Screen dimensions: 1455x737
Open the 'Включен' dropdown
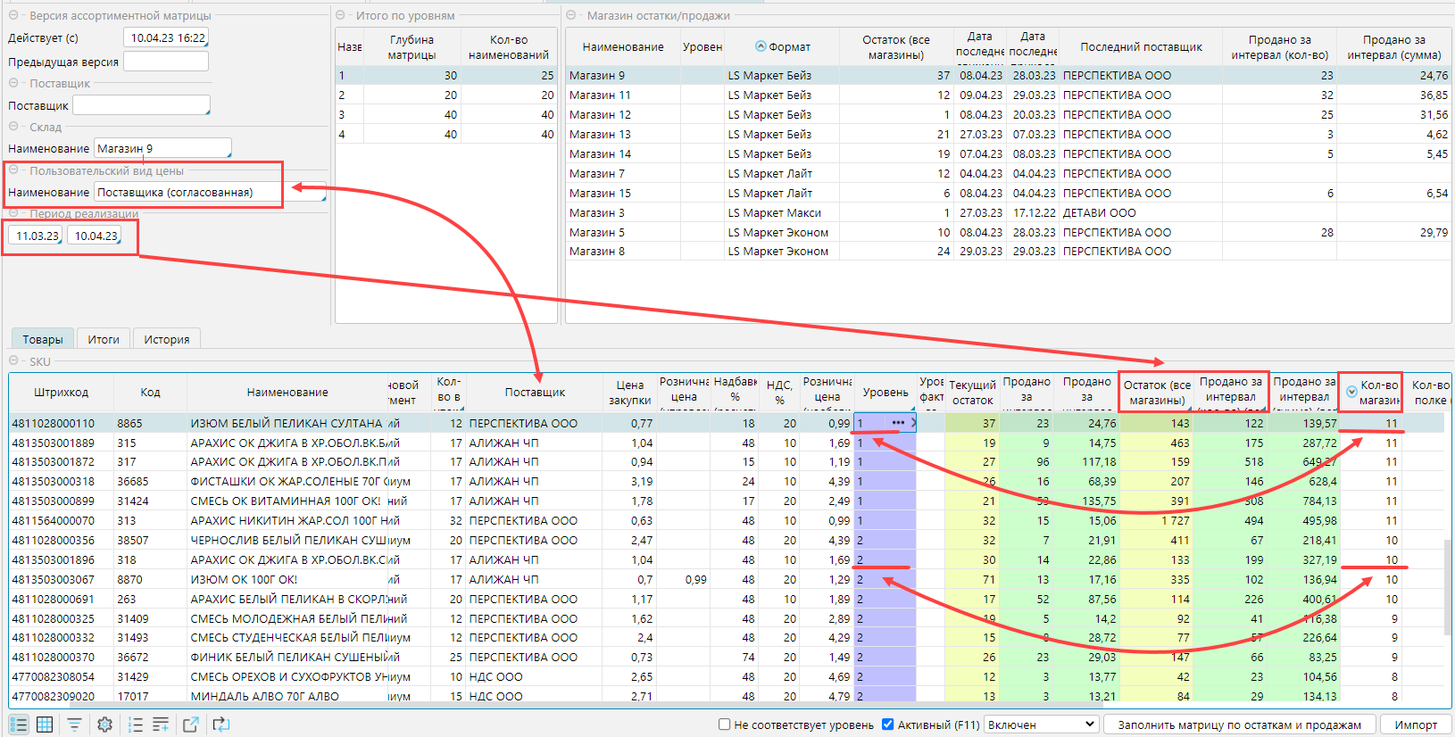(1041, 725)
